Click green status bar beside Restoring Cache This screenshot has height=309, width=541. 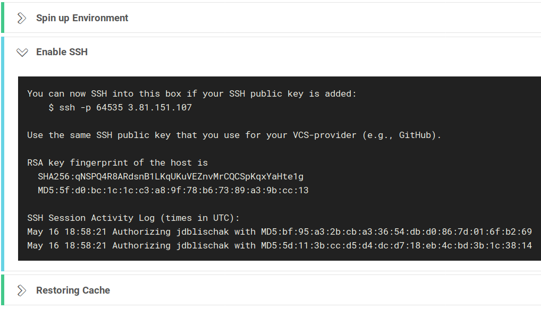coord(3,290)
